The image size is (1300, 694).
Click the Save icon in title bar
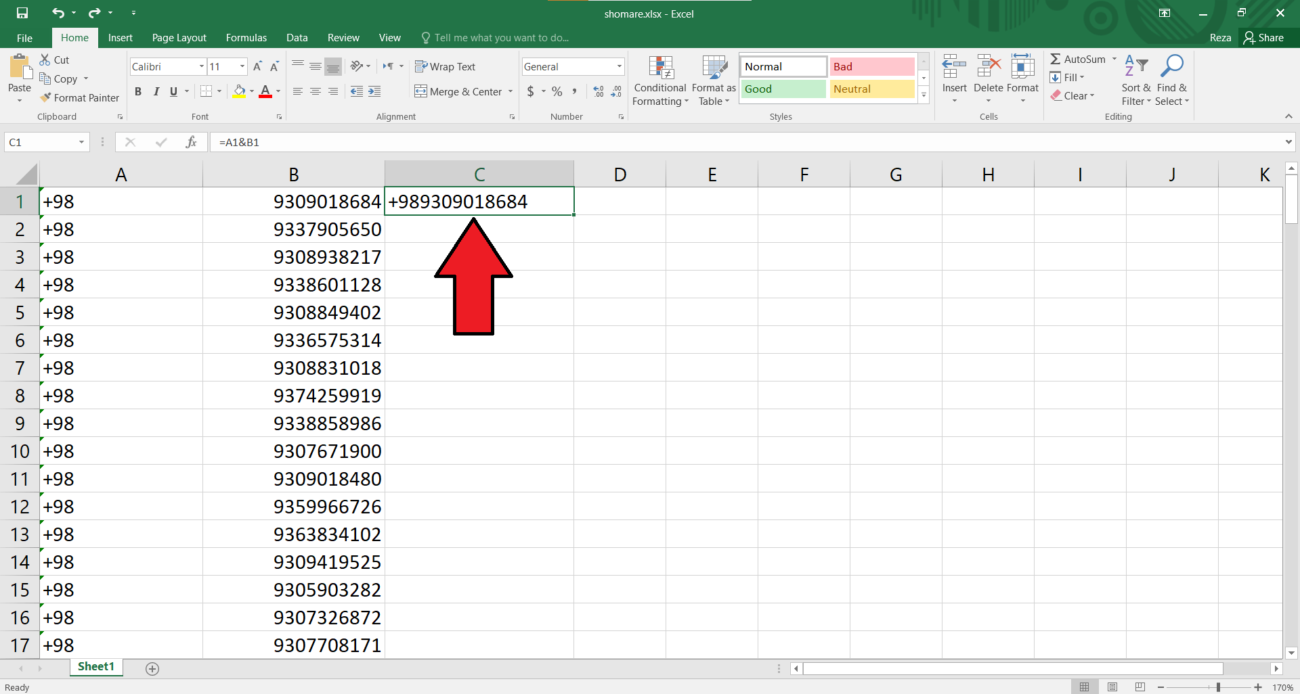pyautogui.click(x=22, y=13)
